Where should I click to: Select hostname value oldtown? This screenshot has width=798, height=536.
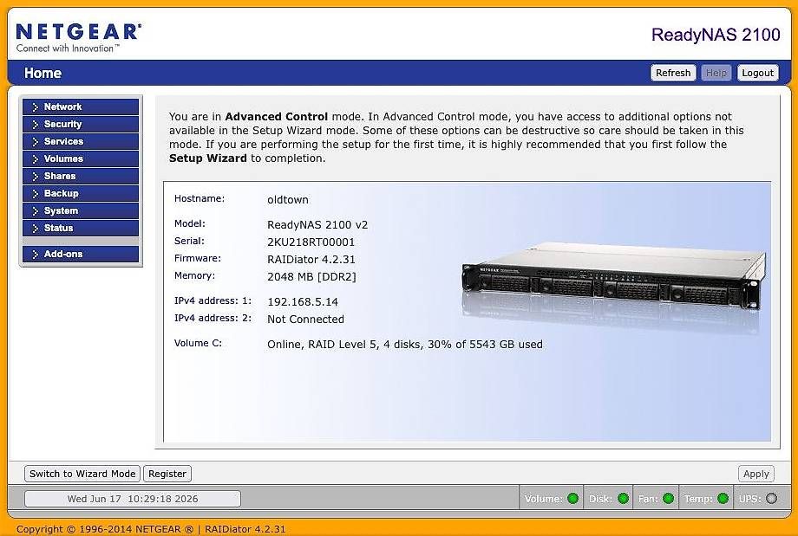(288, 200)
